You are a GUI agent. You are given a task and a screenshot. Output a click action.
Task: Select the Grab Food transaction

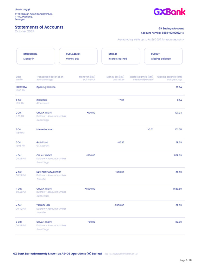click(x=100, y=144)
